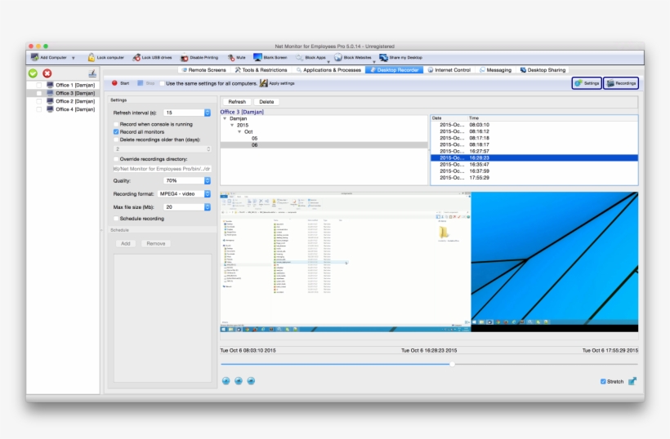Select day 05 in the tree
Image resolution: width=670 pixels, height=439 pixels.
[254, 138]
